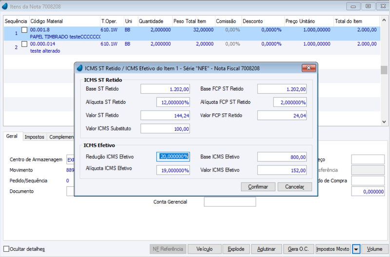Viewport: 390px width, 257px height.
Task: Maximize the Itens da Nota window
Action: (x=368, y=6)
